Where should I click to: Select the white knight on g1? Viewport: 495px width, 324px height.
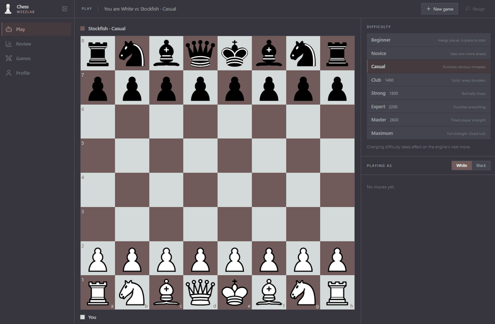303,292
